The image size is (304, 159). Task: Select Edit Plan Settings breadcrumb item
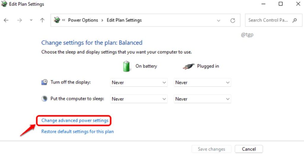124,20
